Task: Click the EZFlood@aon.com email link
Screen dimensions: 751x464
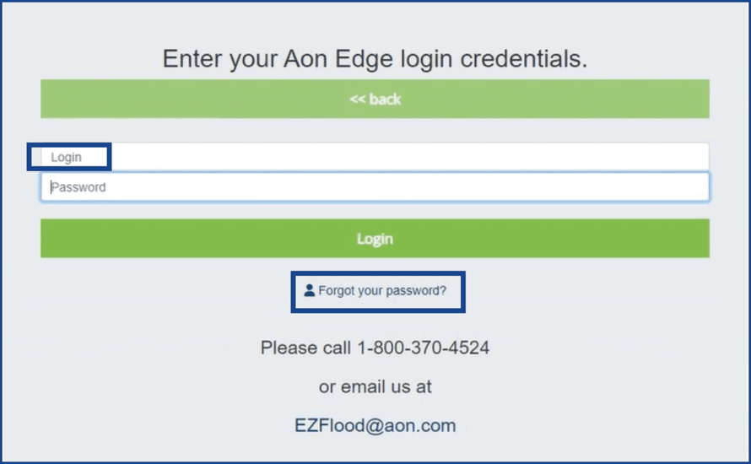Action: [x=375, y=425]
